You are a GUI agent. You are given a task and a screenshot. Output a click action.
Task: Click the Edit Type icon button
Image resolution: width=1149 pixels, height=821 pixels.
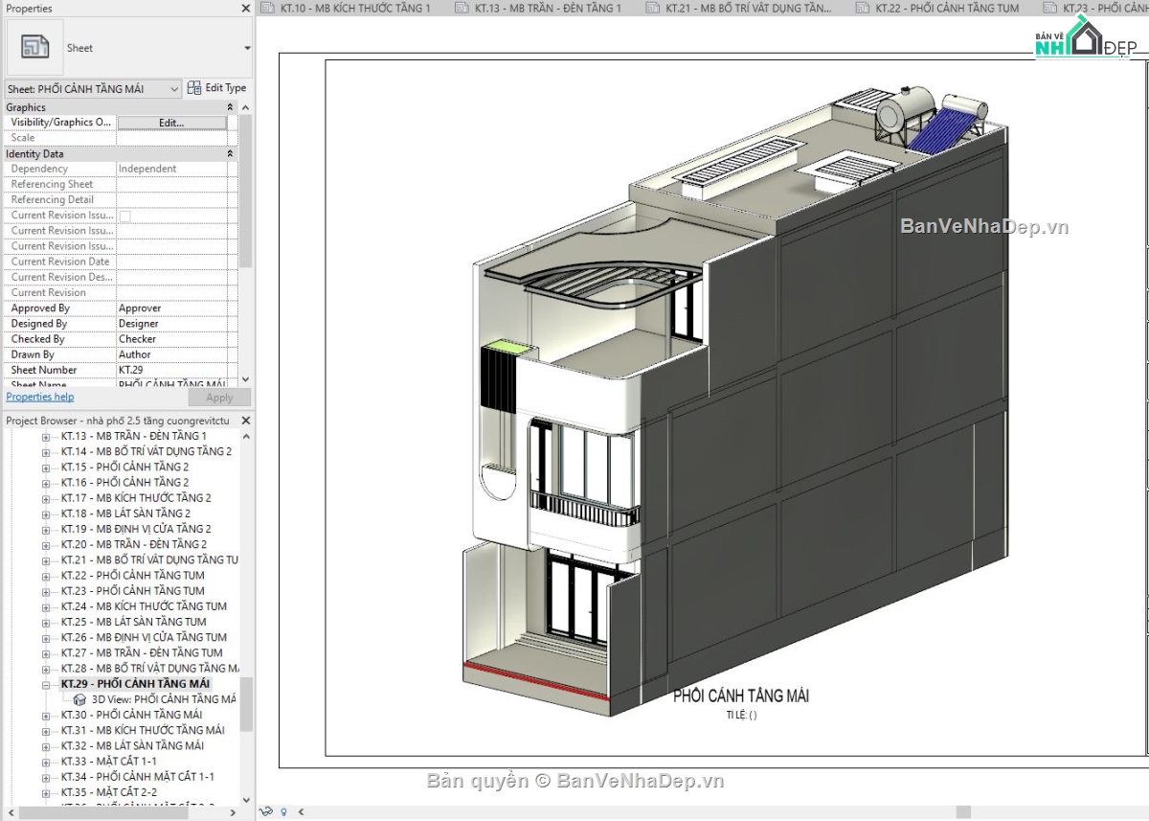point(194,87)
